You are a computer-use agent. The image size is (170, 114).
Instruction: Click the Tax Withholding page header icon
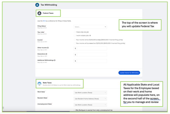(37, 5)
